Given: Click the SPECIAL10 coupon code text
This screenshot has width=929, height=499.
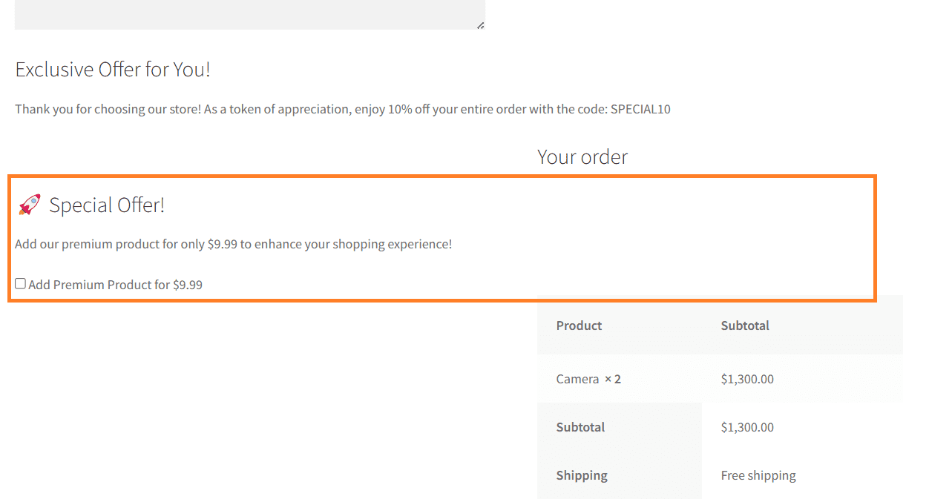Looking at the screenshot, I should (640, 109).
